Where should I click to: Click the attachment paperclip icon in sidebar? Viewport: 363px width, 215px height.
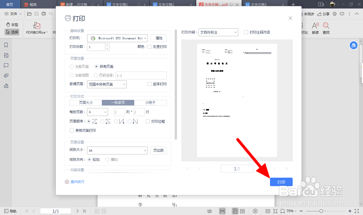pyautogui.click(x=6, y=76)
